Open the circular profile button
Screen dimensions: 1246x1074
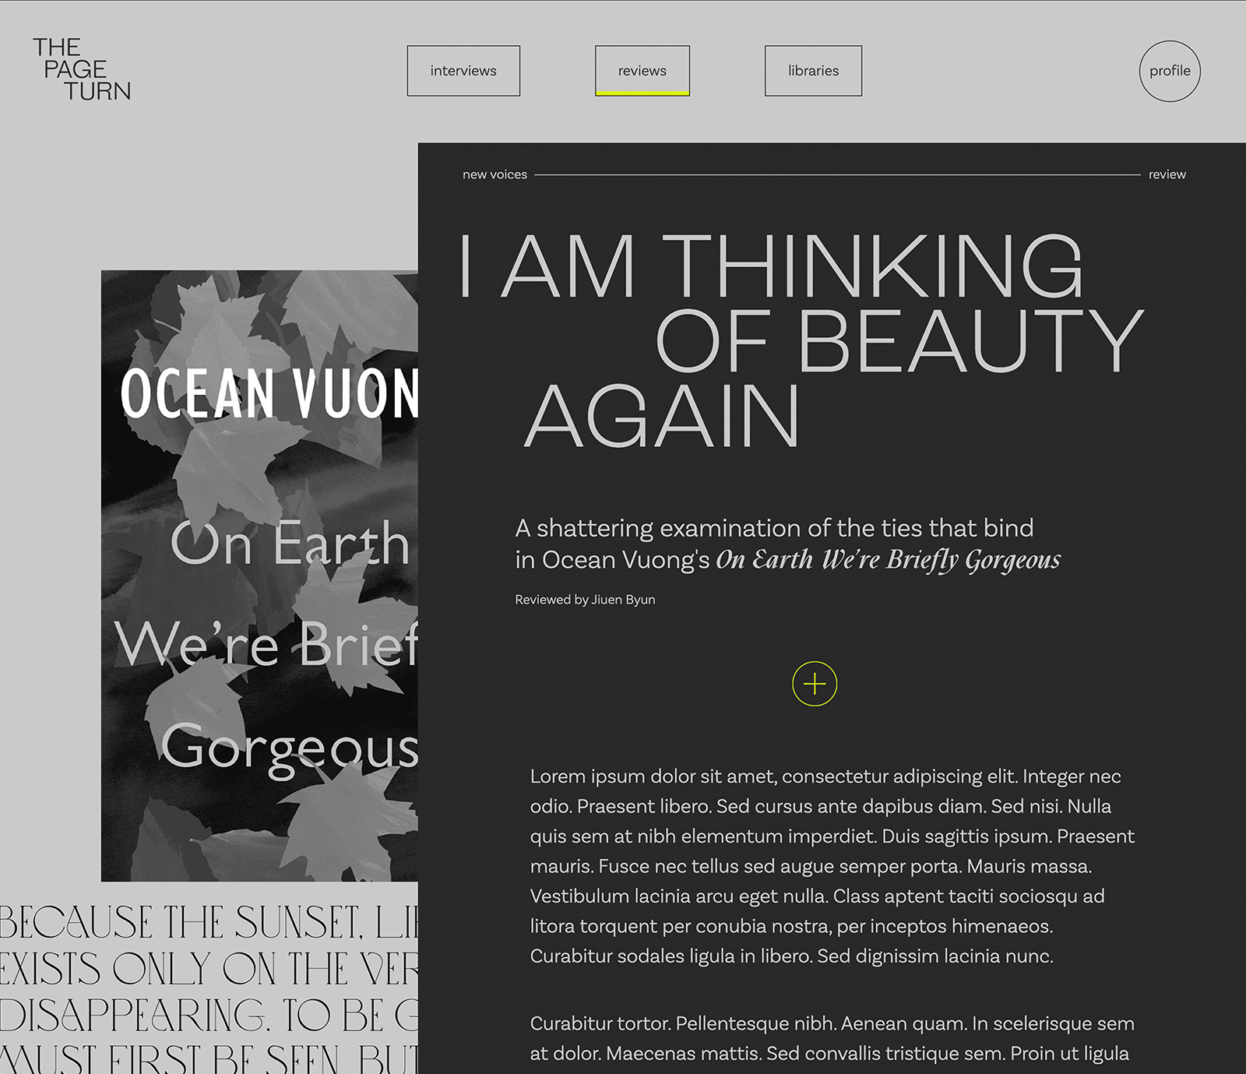1170,71
